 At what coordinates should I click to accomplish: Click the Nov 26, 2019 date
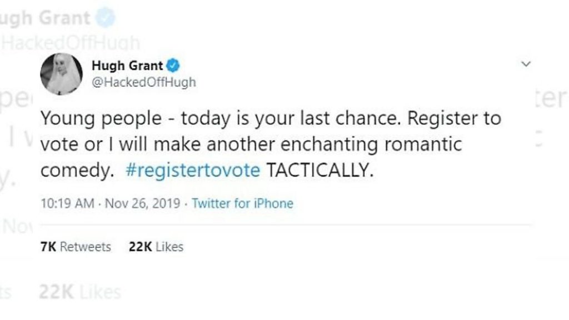click(x=142, y=203)
